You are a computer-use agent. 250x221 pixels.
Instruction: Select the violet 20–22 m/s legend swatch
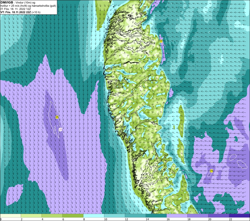click(218, 216)
